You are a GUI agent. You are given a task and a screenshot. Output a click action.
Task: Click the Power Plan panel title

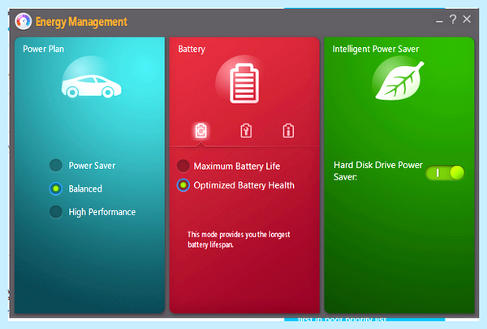click(44, 49)
